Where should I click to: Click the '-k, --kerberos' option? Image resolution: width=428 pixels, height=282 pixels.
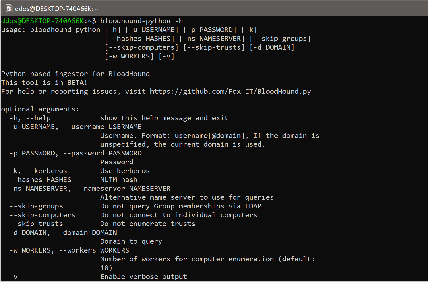coord(38,171)
